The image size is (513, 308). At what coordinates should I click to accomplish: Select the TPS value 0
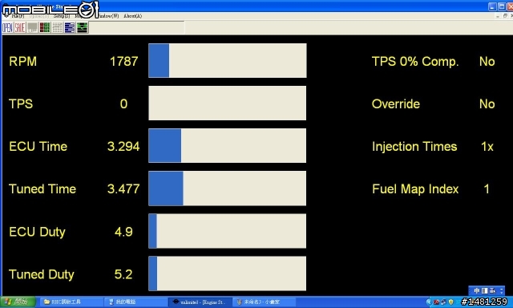coord(123,104)
